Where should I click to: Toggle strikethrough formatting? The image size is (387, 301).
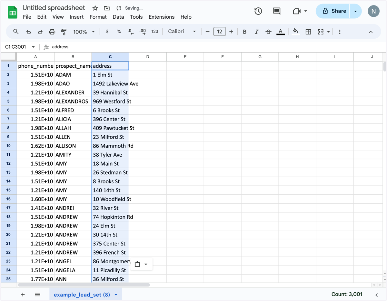tap(268, 32)
